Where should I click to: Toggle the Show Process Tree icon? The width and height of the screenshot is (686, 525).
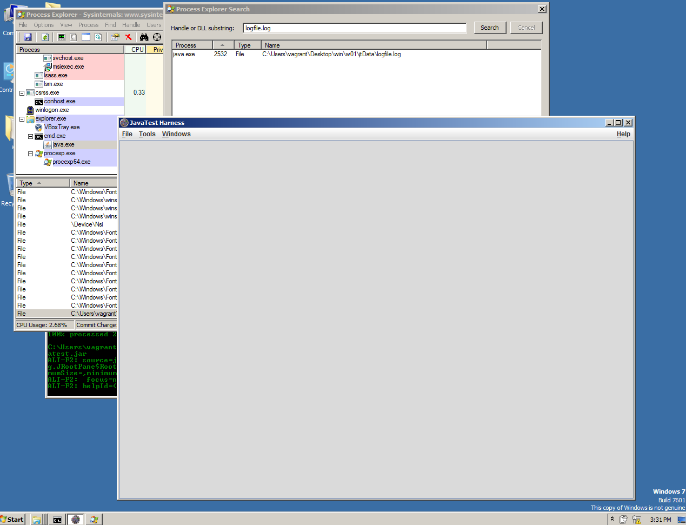(x=74, y=37)
